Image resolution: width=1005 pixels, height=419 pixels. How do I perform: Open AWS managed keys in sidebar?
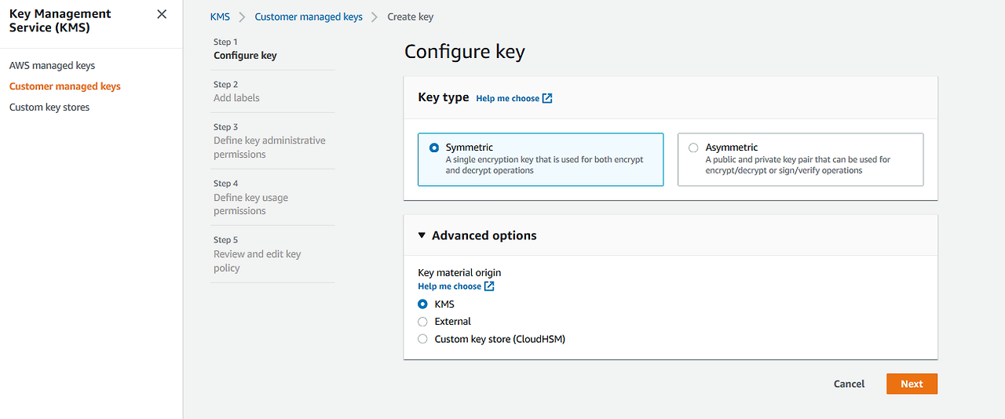52,66
